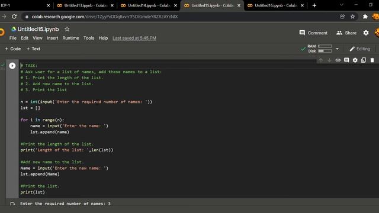Click the Disk usage bar

coord(325,51)
